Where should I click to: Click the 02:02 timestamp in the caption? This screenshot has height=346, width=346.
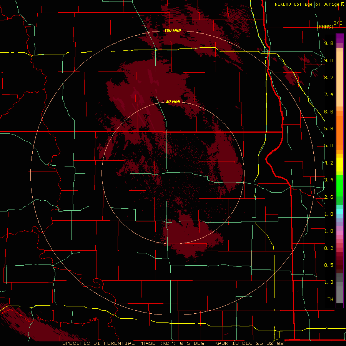274,343
